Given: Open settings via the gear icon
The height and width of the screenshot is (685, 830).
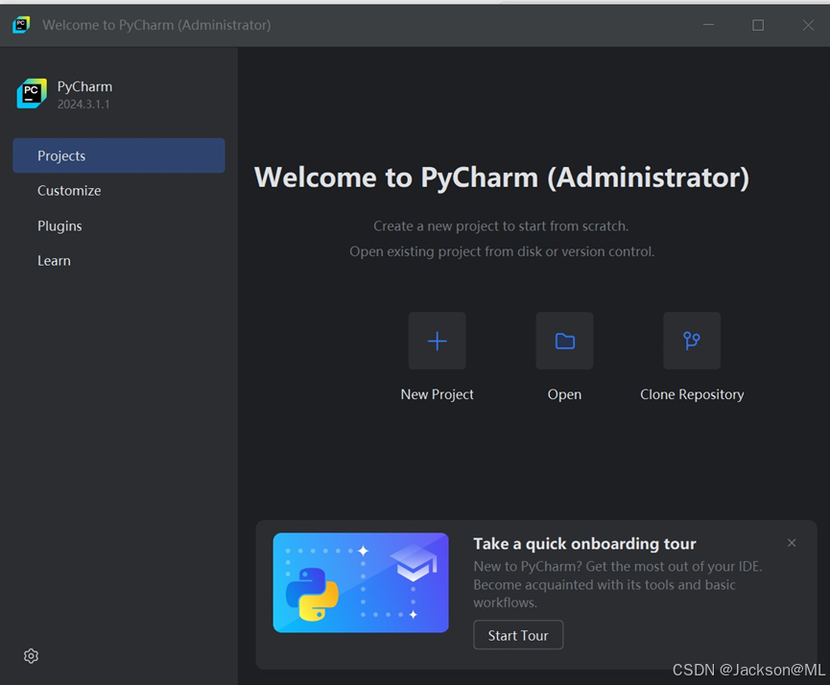Looking at the screenshot, I should point(32,656).
